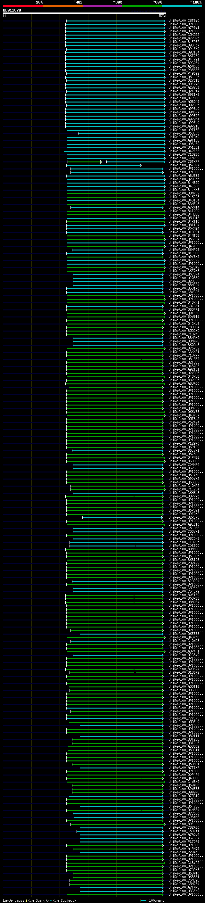Viewport: 205px width, 903px height.
Task: Click label UniRef100_Q2XPW4
Action: (184, 91)
